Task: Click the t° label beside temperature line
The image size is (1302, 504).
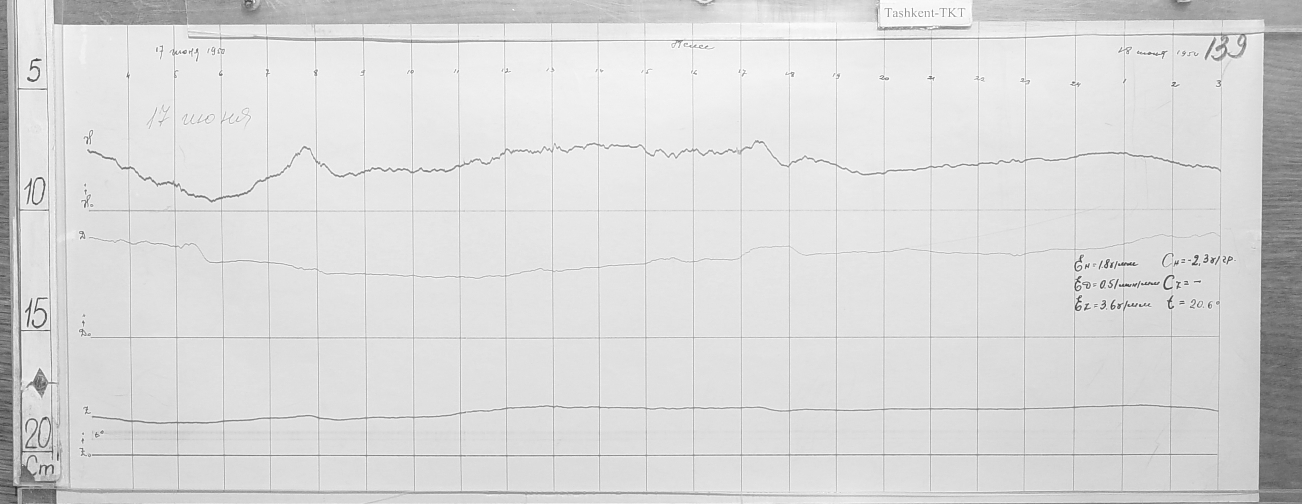Action: coord(99,434)
